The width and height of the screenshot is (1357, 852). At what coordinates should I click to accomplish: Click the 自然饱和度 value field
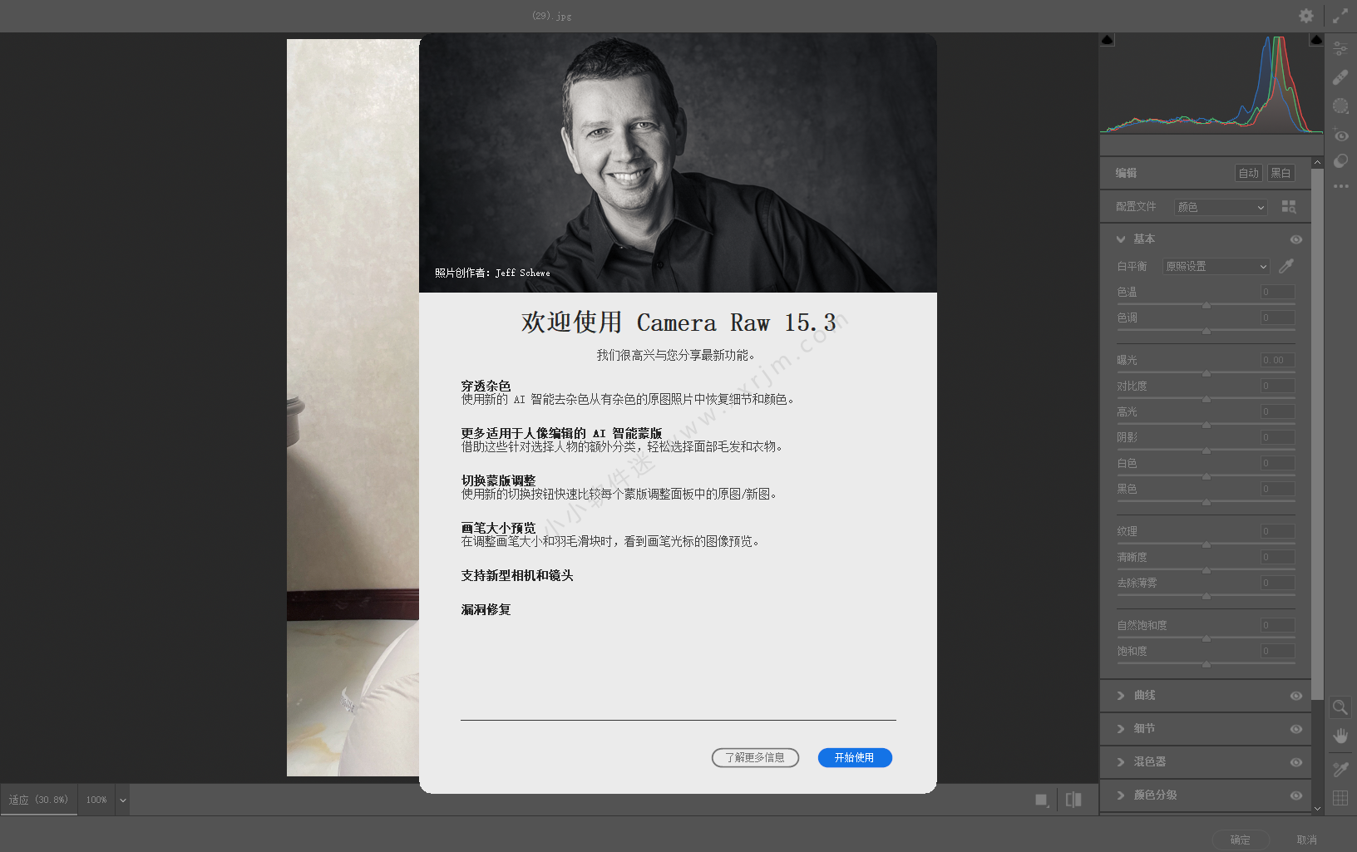coord(1277,625)
